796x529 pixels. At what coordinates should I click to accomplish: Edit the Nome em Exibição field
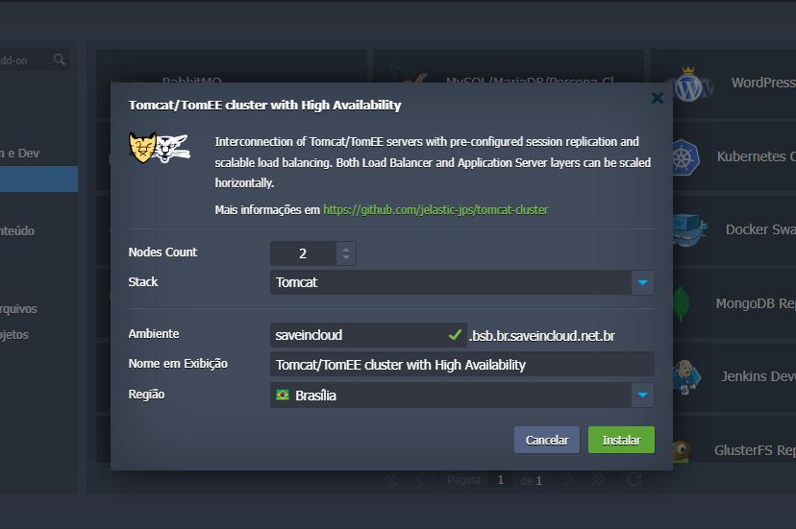click(461, 365)
